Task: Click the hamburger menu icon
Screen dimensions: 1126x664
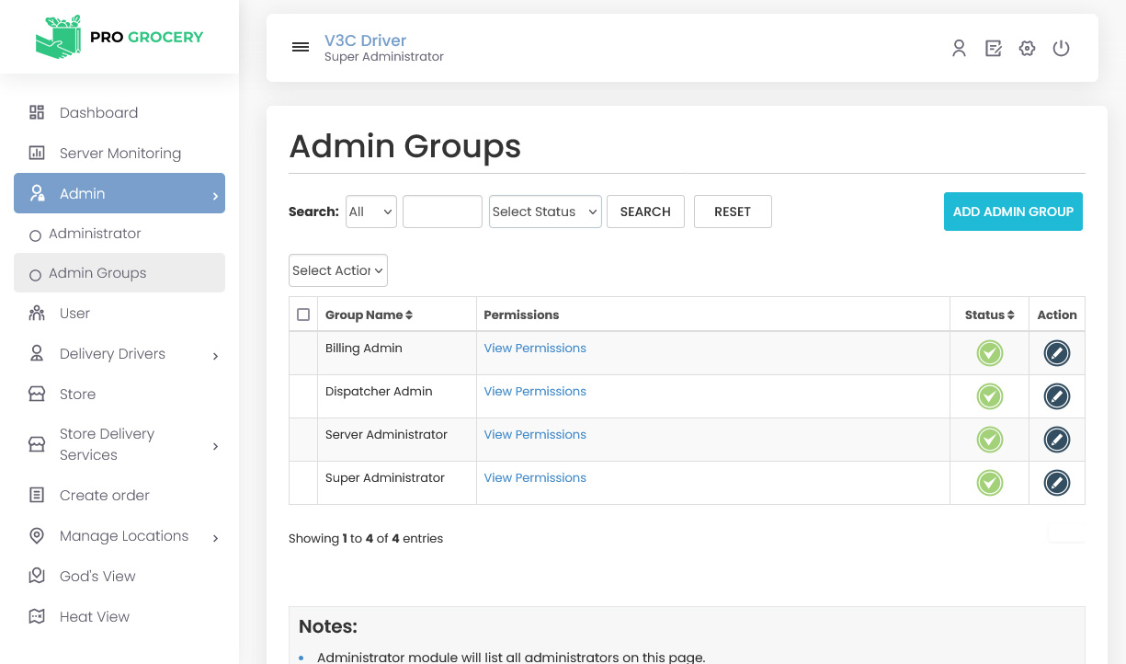Action: pos(301,48)
